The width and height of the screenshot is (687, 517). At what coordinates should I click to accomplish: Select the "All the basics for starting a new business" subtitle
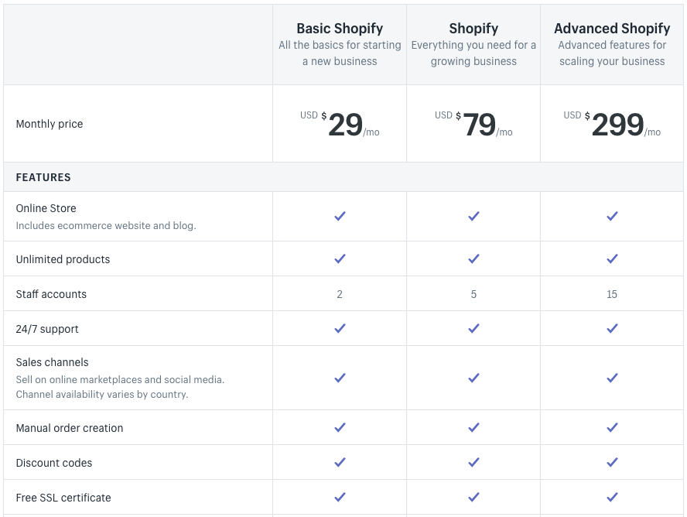tap(340, 53)
